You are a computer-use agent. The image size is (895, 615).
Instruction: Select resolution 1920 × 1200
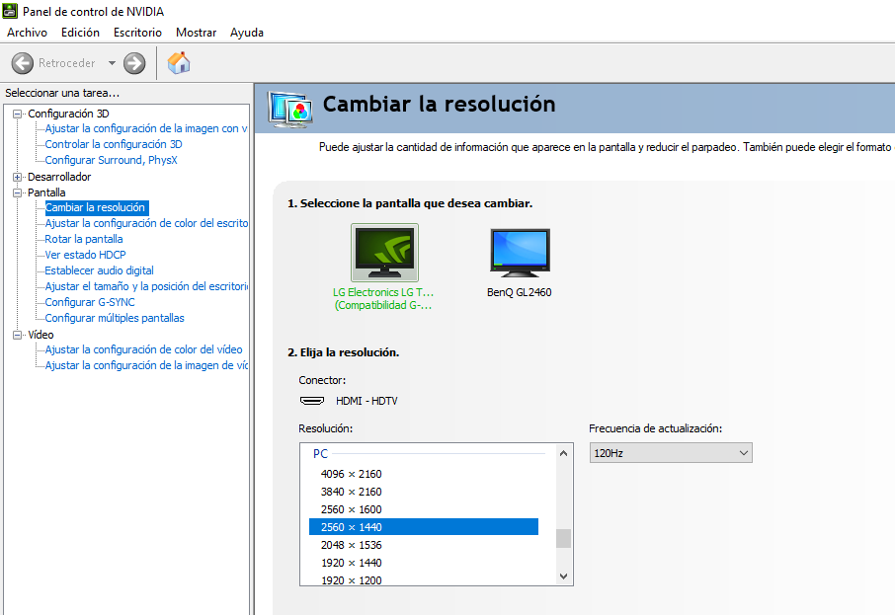pyautogui.click(x=424, y=579)
